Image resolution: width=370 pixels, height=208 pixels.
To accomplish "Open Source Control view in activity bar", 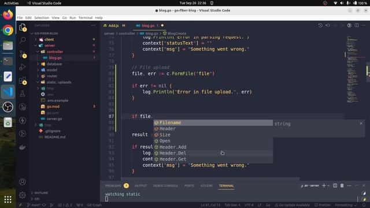I will point(23,54).
